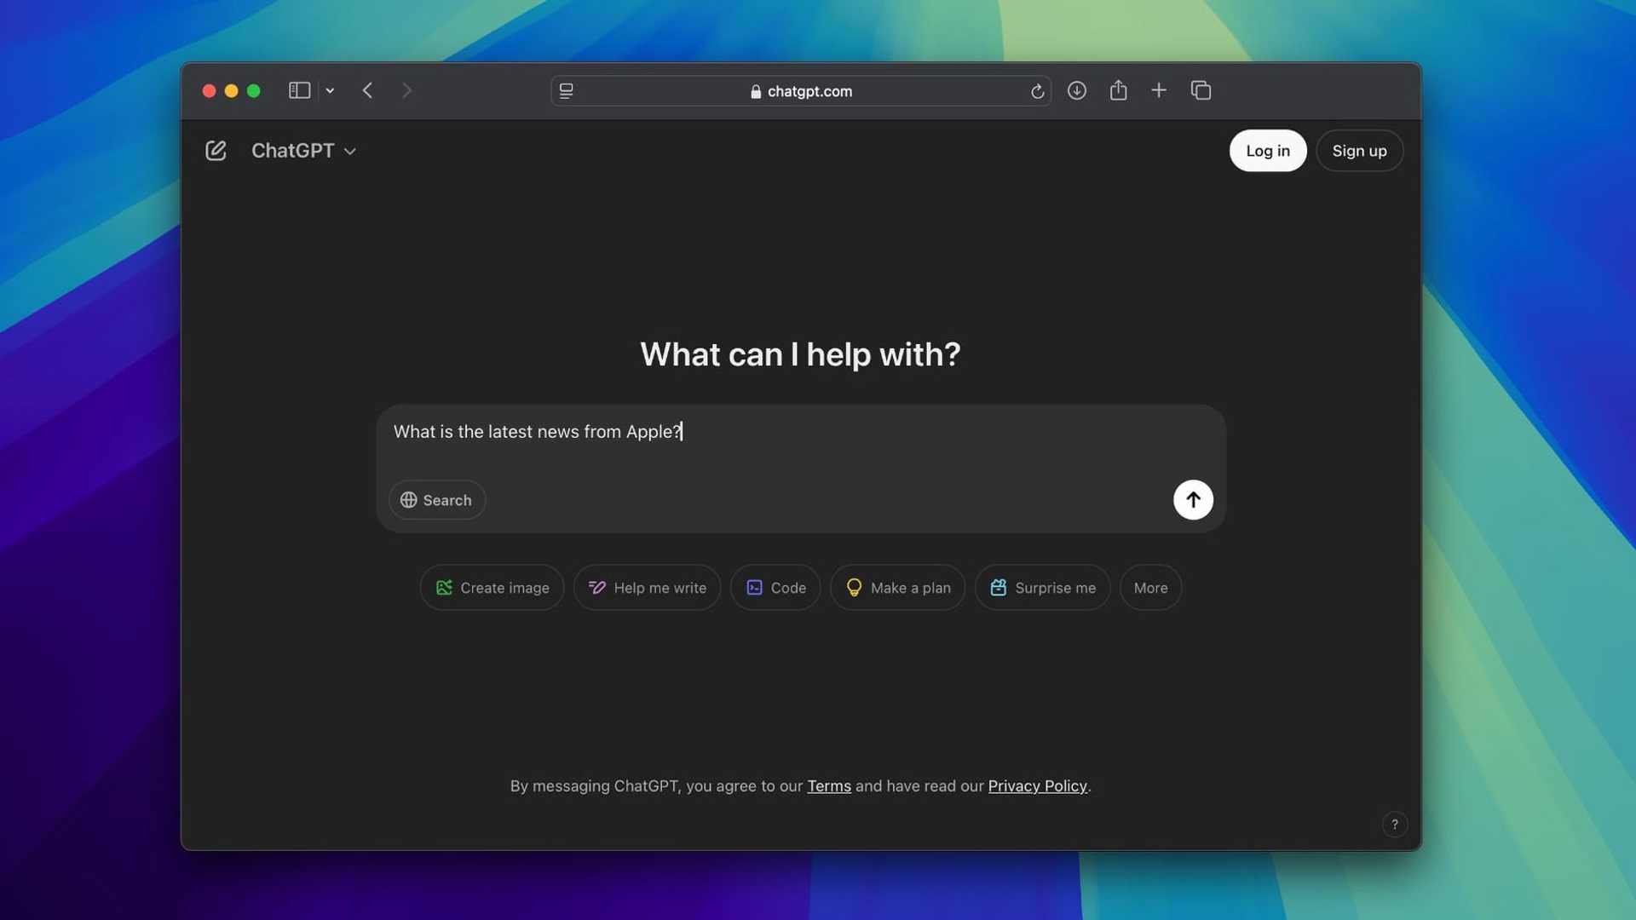Image resolution: width=1636 pixels, height=920 pixels.
Task: Open the Privacy Policy link
Action: pyautogui.click(x=1036, y=785)
